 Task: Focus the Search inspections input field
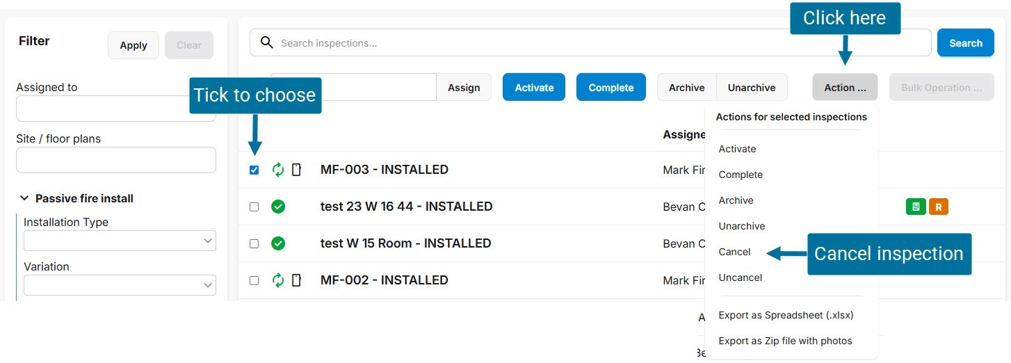click(x=598, y=43)
